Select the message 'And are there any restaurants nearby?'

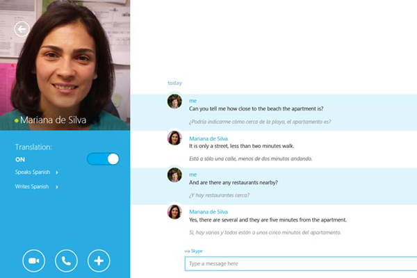[234, 183]
